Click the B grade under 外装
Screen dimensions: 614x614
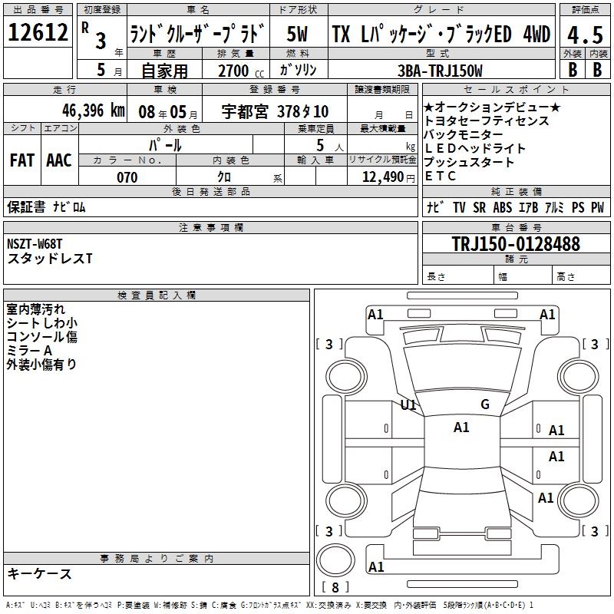click(x=573, y=69)
